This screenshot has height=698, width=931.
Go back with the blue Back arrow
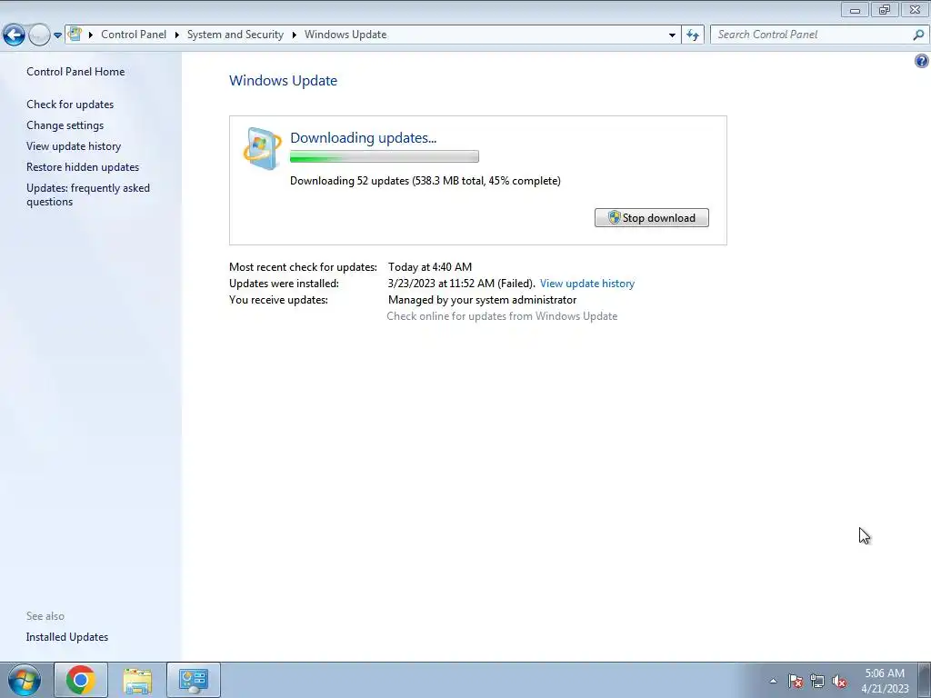tap(14, 35)
